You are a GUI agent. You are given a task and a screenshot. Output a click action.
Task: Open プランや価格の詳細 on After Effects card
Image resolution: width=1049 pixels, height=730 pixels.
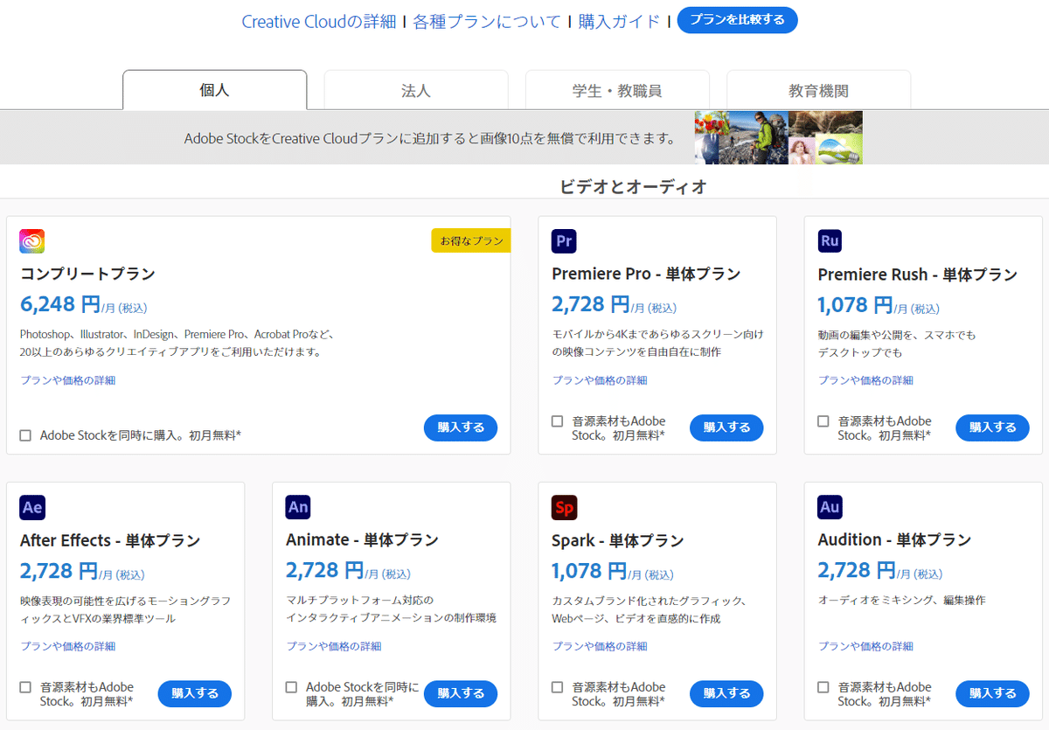tap(68, 646)
